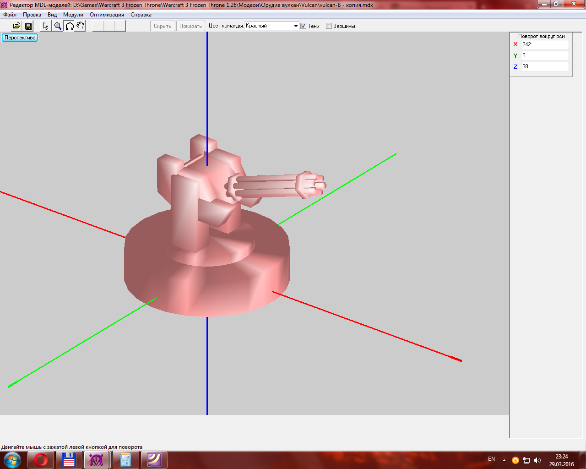Screen dimensions: 586x469
Task: Open the Файл menu
Action: 10,15
